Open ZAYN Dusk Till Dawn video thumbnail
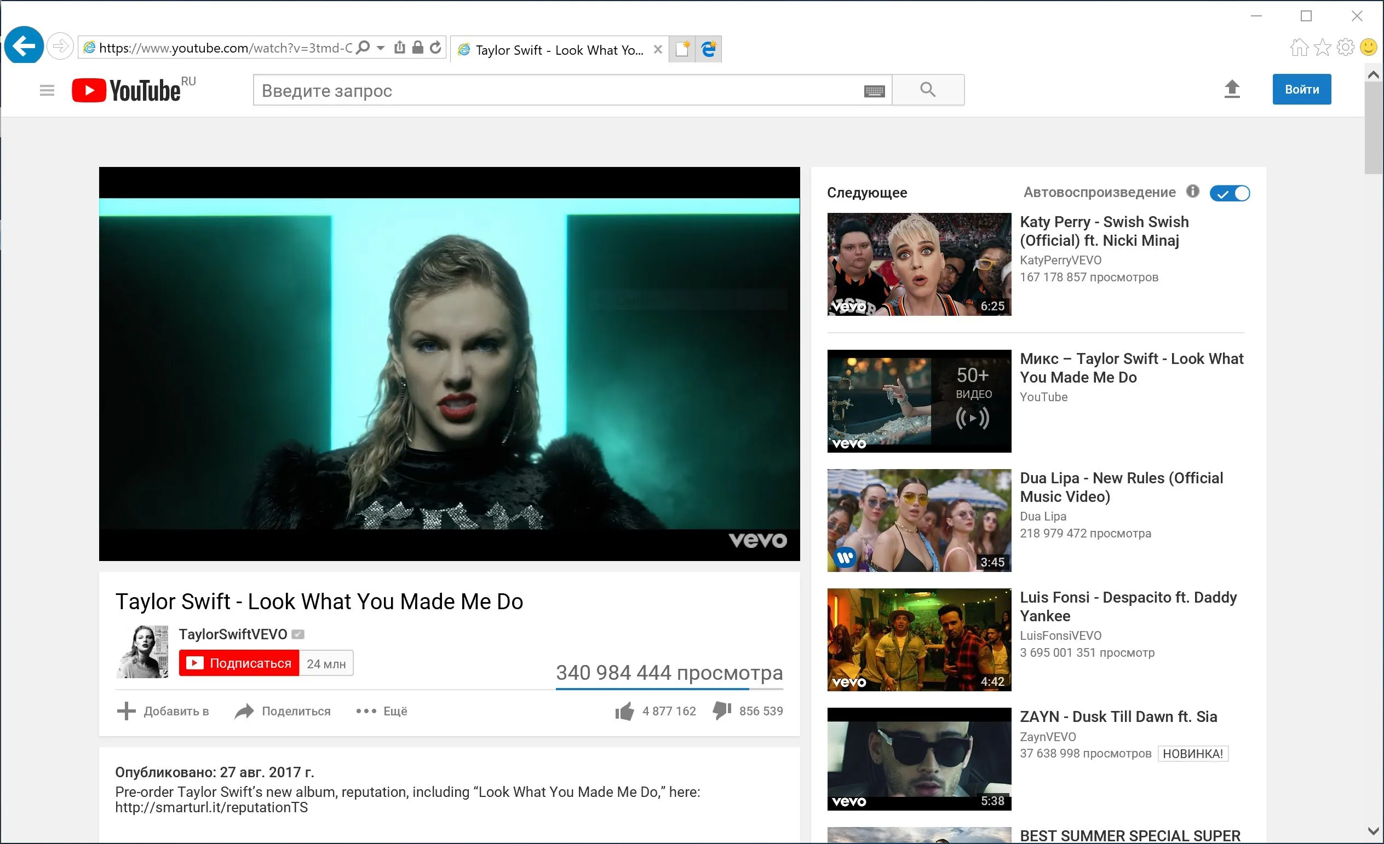The image size is (1384, 844). point(919,759)
